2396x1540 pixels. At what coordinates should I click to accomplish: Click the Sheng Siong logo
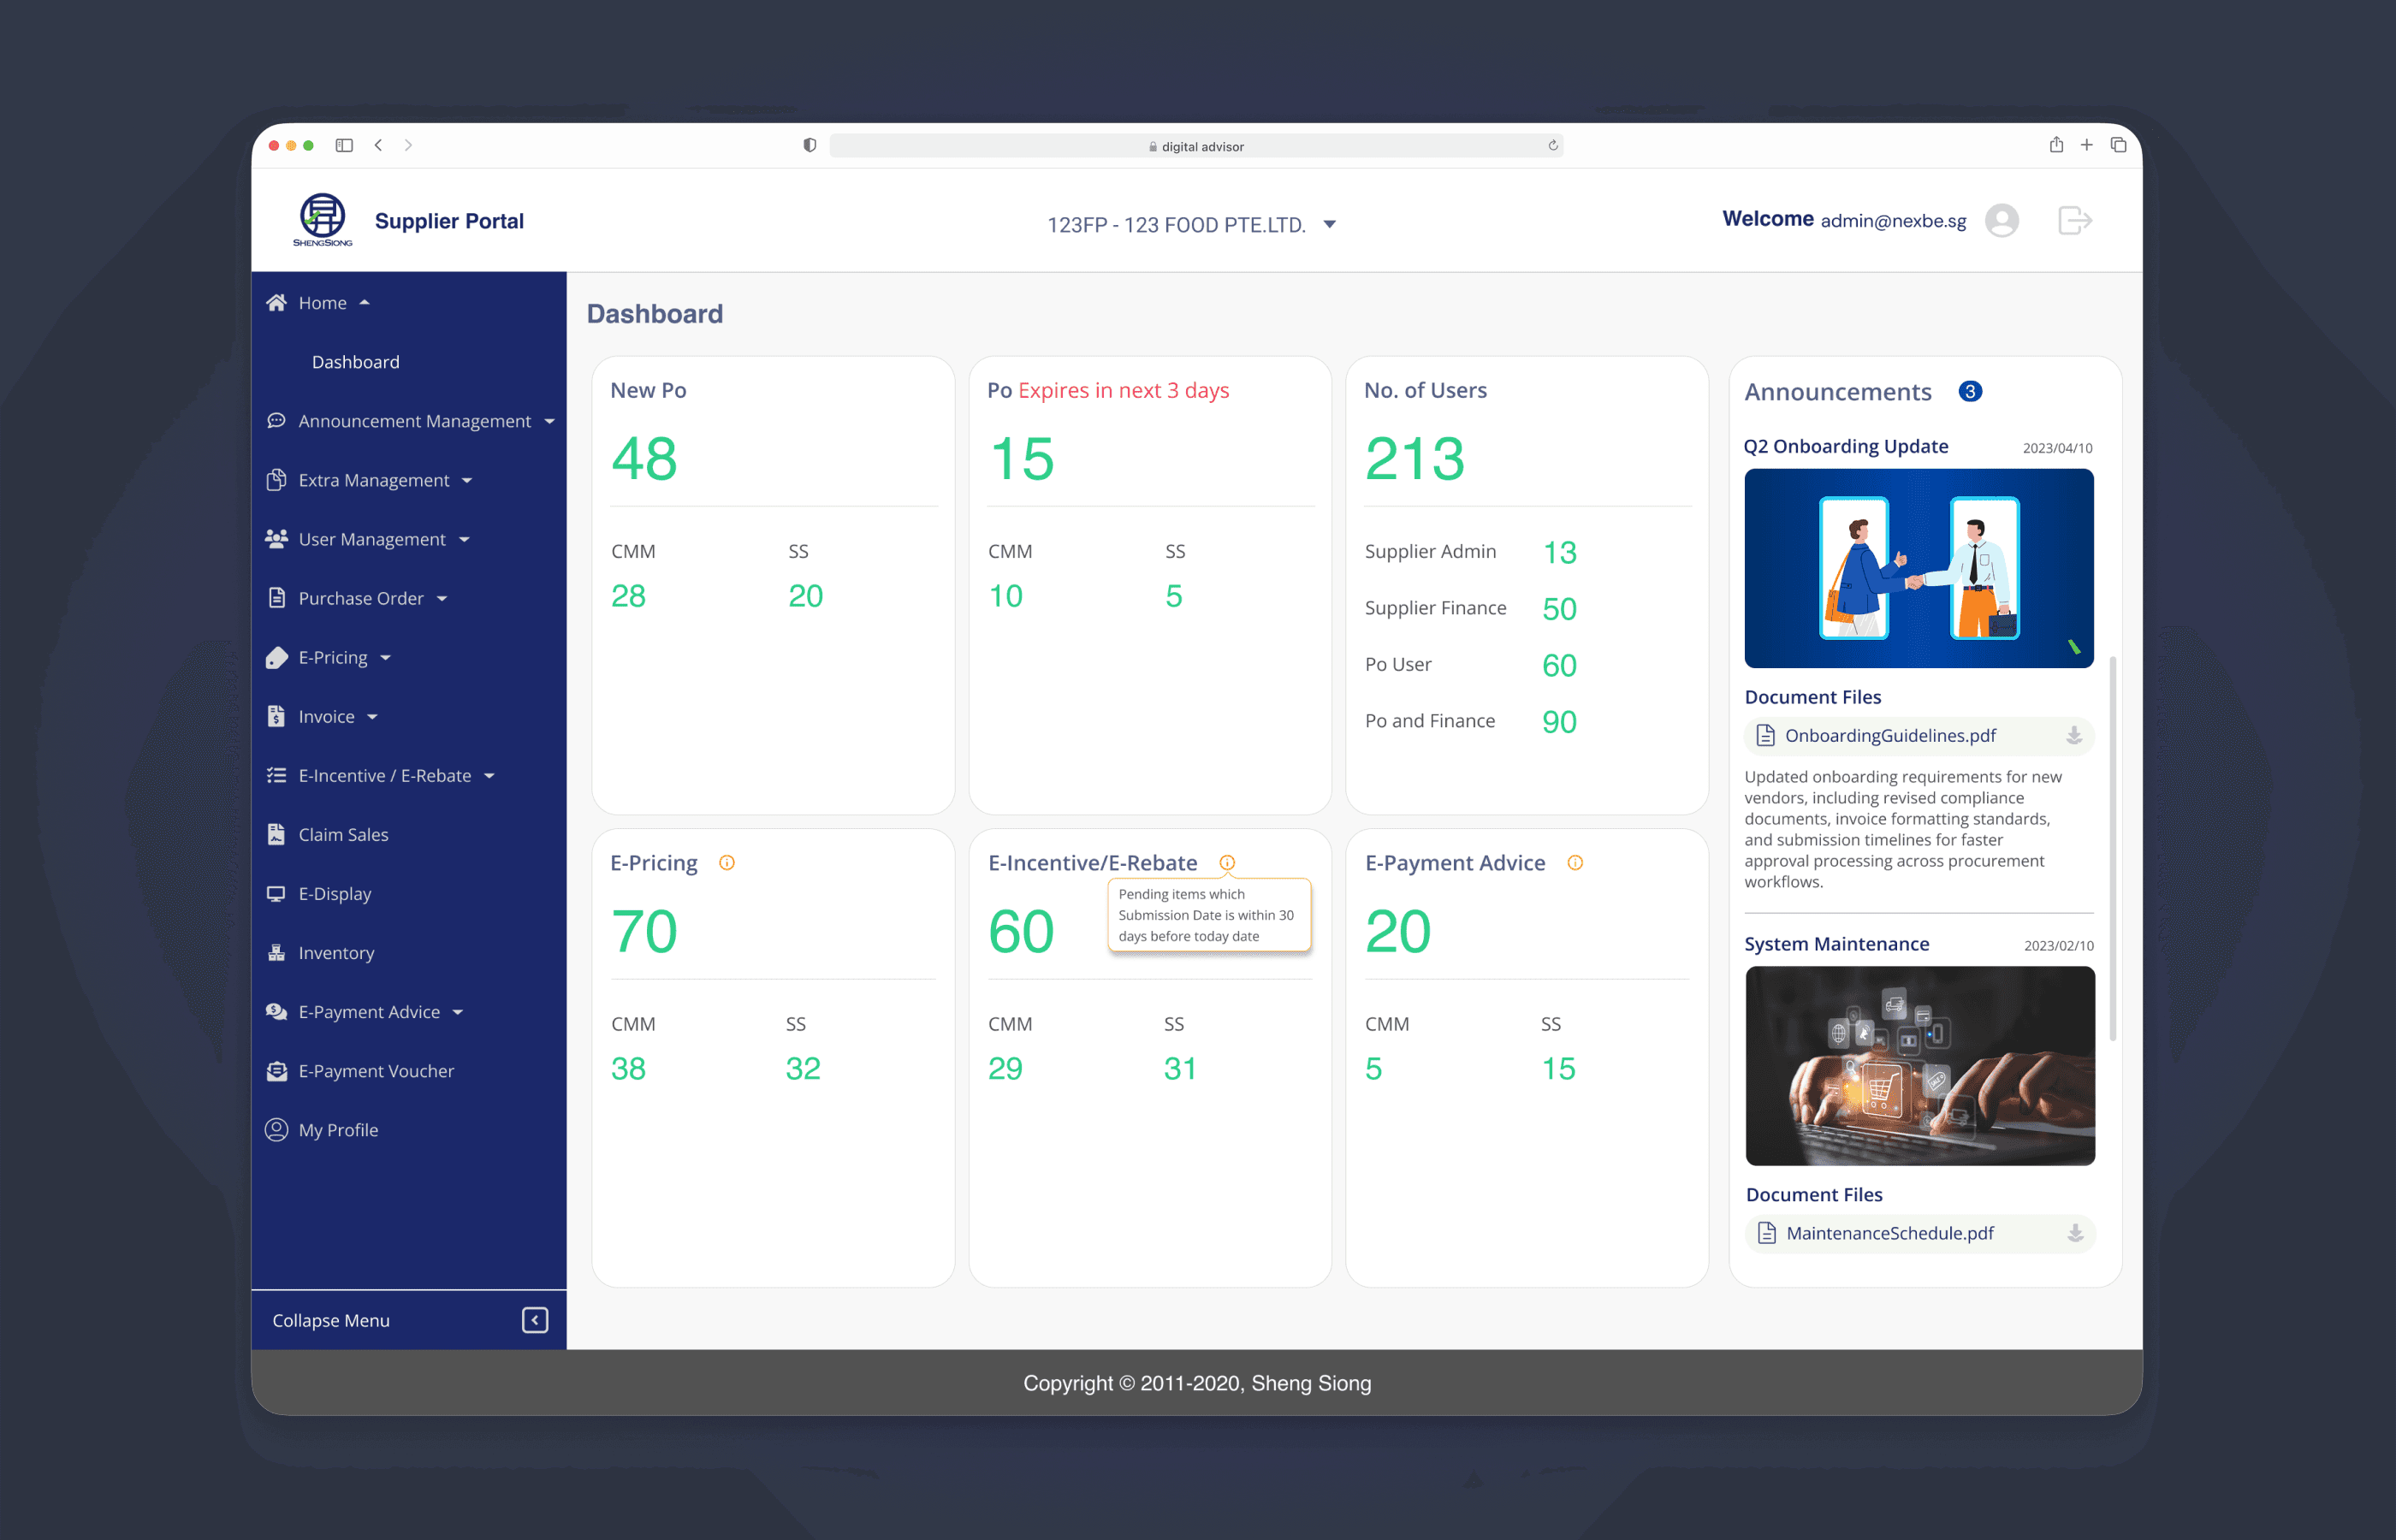323,219
